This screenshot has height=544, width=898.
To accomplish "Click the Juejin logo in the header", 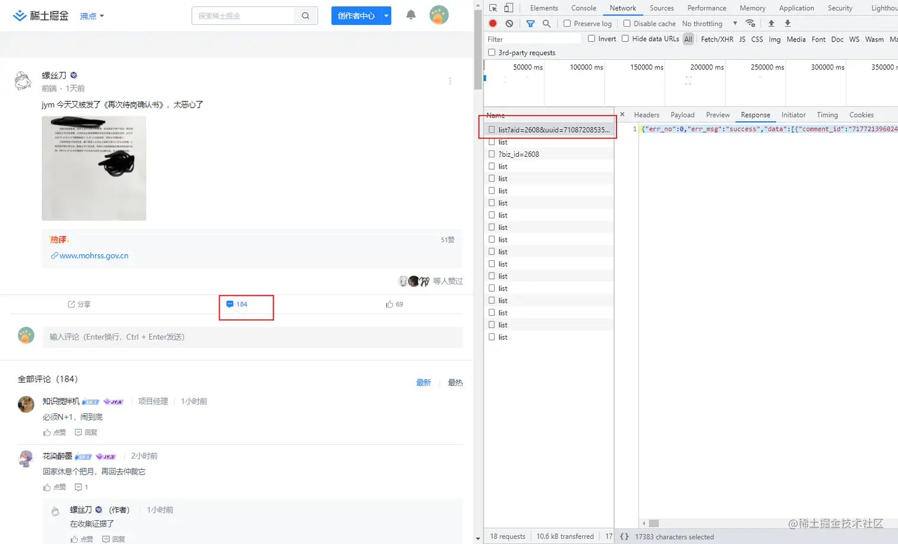I will [40, 16].
